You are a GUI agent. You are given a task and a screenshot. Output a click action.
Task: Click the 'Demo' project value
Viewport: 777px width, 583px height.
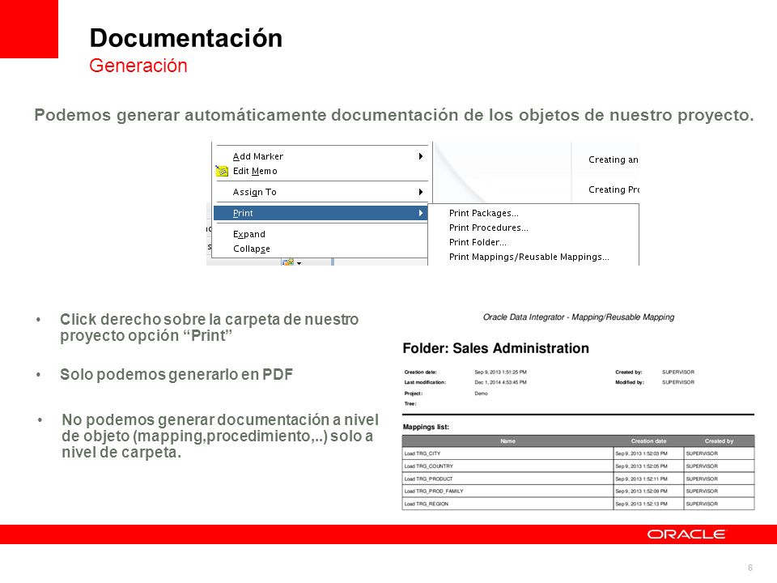(x=481, y=394)
